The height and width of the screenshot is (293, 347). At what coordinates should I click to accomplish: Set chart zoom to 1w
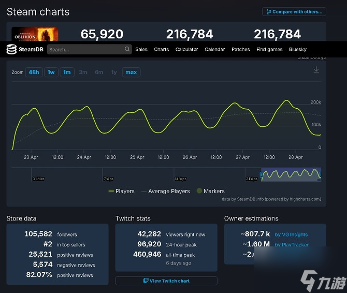(51, 72)
